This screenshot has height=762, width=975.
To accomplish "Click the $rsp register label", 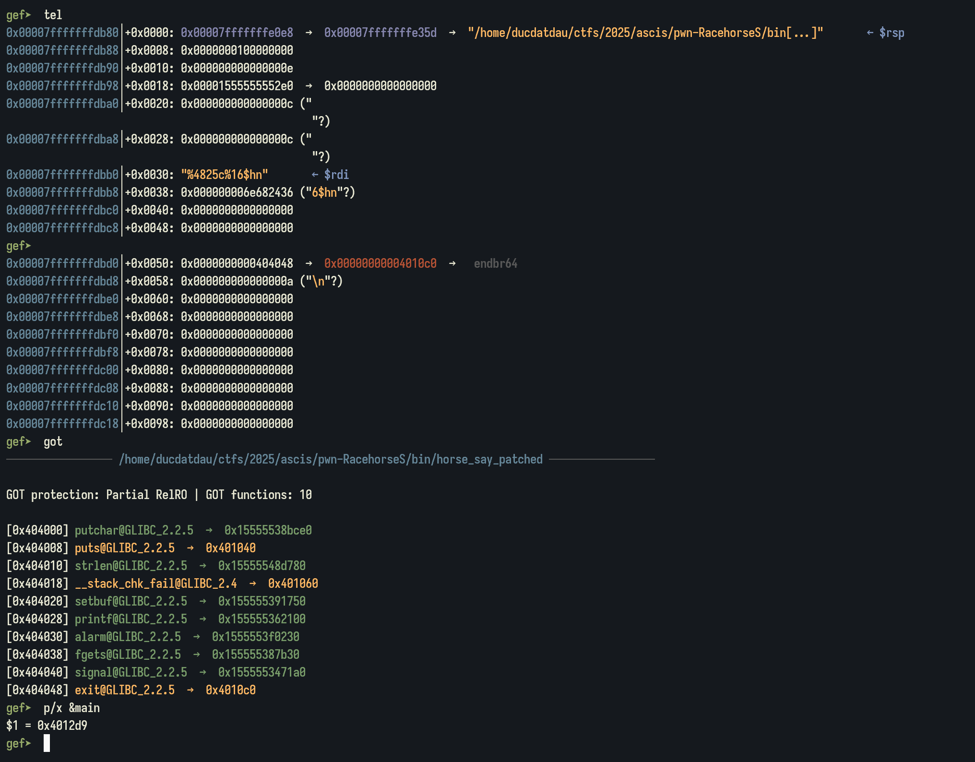I will [x=891, y=33].
